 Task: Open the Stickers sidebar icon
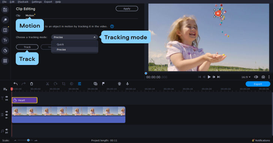[5, 51]
